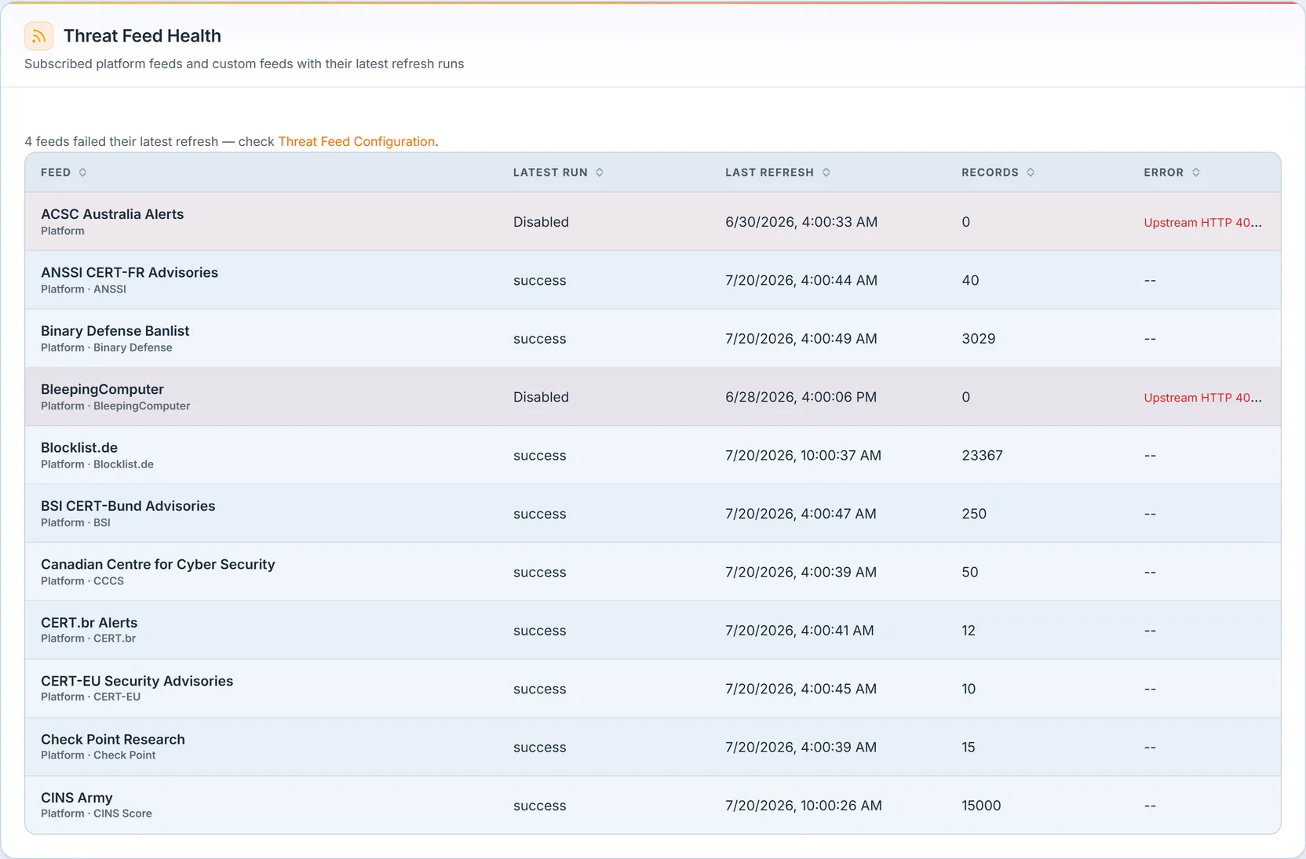1306x859 pixels.
Task: Select the BSI CERT-Bund Advisories feed name
Action: (128, 506)
